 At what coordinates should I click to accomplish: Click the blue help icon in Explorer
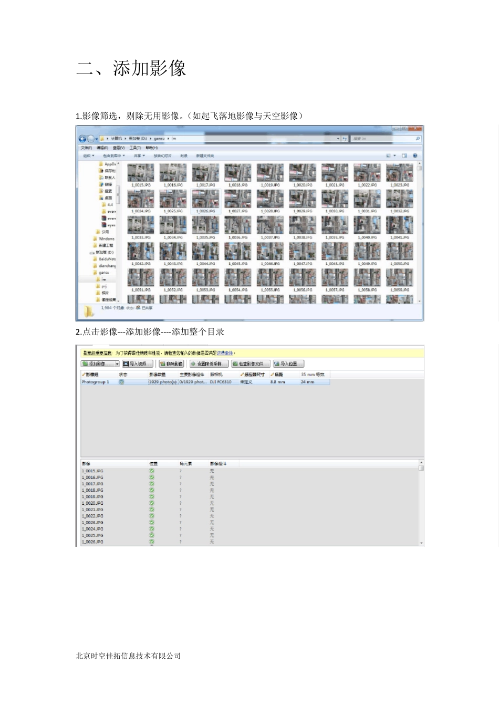415,155
